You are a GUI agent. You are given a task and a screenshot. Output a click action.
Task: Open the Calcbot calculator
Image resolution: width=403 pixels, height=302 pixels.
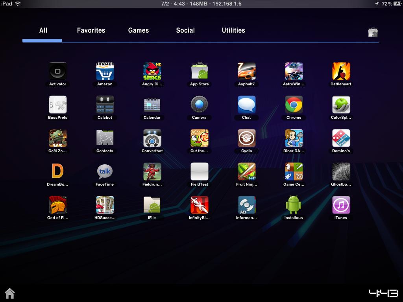(x=105, y=105)
